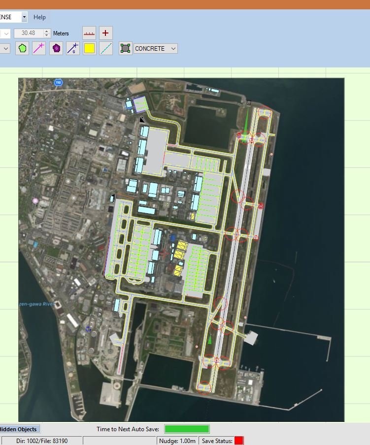This screenshot has width=370, height=445.
Task: Open the dropdown left of green polygon tool
Action: 6,49
